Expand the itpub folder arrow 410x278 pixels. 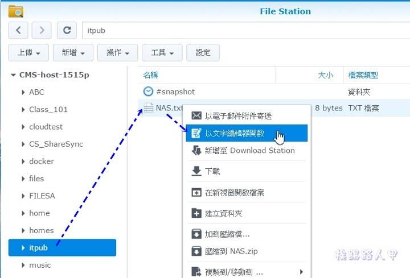coord(23,248)
